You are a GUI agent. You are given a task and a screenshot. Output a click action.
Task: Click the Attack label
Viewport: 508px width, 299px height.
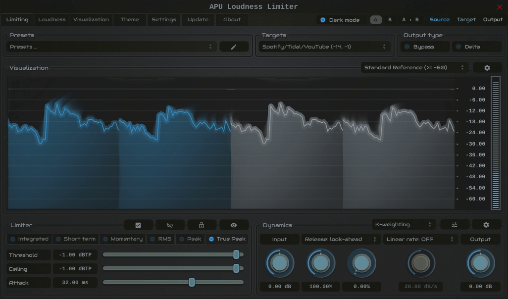point(29,283)
